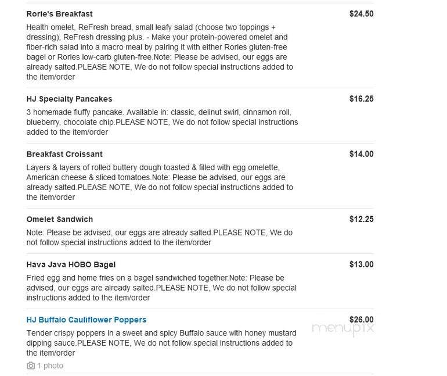Click the HJ Specialty Pancakes heading
The image size is (447, 376).
pos(69,99)
